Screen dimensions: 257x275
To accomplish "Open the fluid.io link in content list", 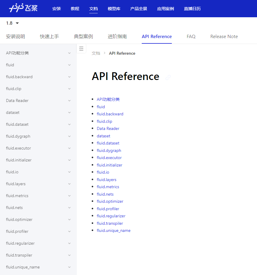I will click(103, 172).
